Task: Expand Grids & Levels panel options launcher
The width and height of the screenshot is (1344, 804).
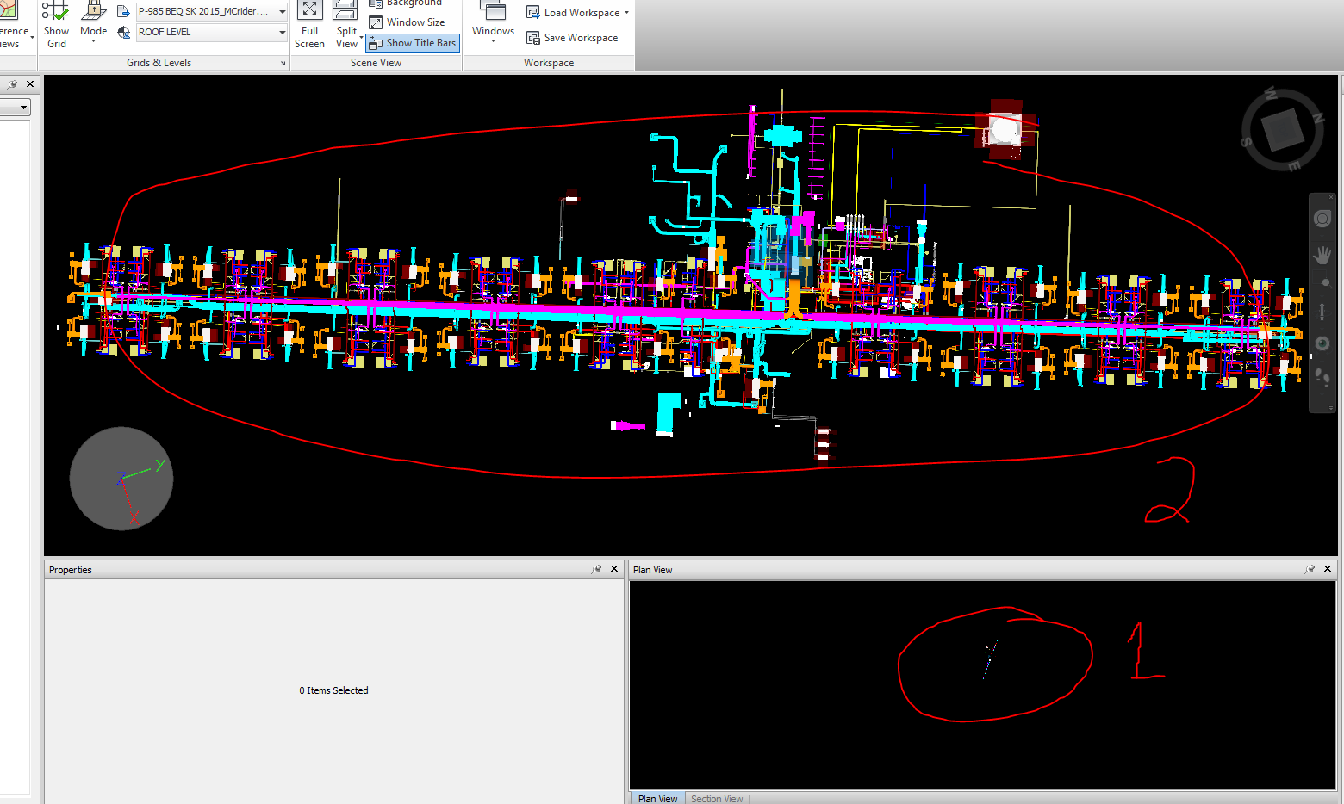Action: click(x=283, y=63)
